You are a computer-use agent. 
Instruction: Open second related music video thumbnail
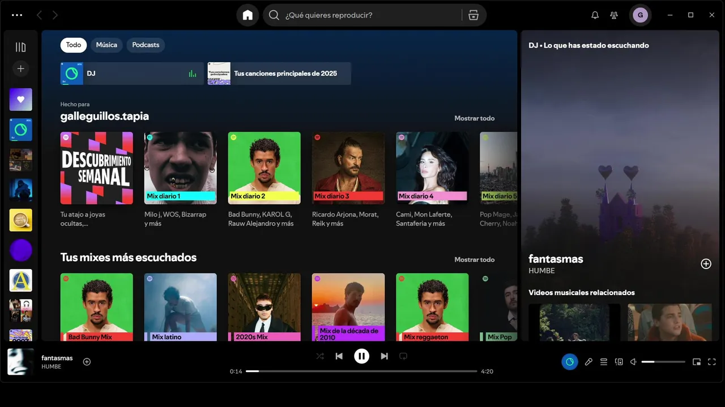point(669,322)
